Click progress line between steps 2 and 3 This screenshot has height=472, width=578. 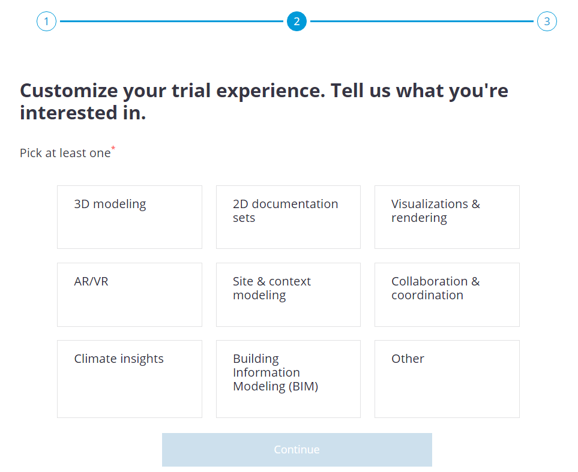point(422,22)
